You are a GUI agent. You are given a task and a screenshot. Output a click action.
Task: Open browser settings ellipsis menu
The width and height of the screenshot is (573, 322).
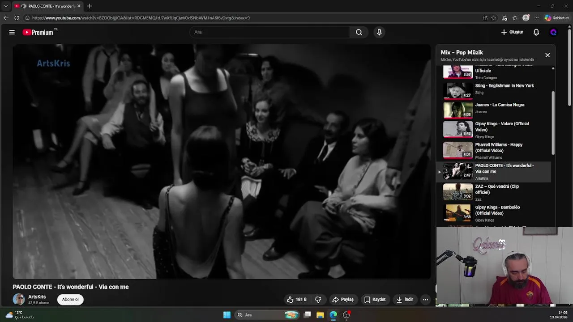tap(536, 18)
